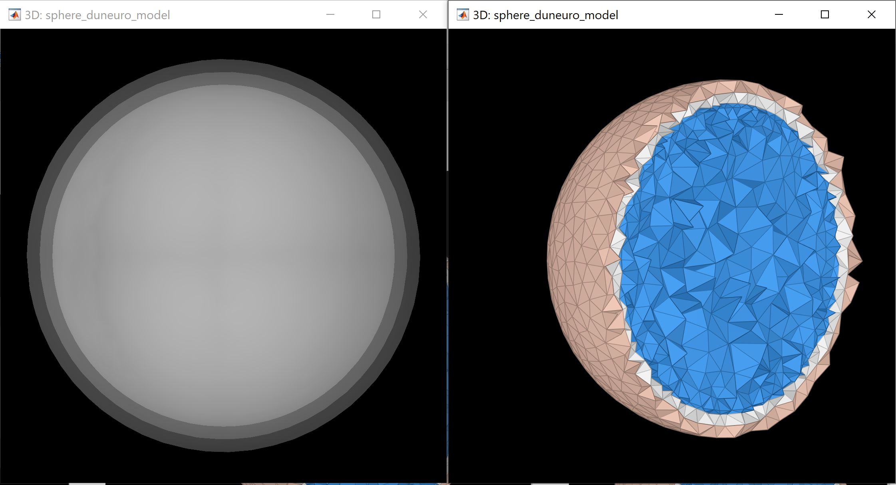Image resolution: width=896 pixels, height=485 pixels.
Task: Click MATLAB icon in right figure title bar
Action: click(463, 15)
